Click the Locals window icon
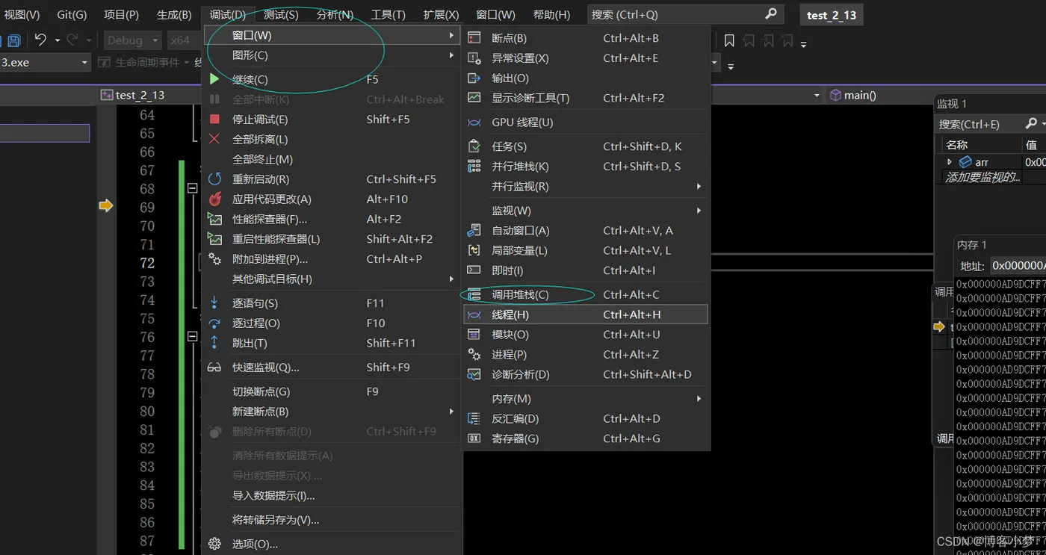This screenshot has width=1046, height=555. point(474,250)
